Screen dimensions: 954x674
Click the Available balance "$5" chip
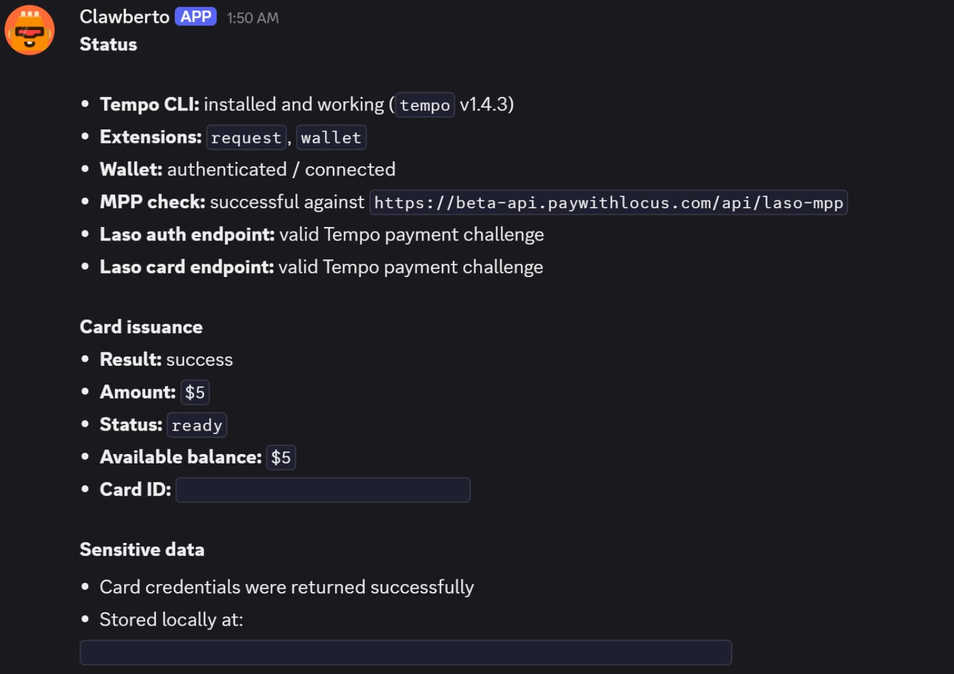click(281, 458)
